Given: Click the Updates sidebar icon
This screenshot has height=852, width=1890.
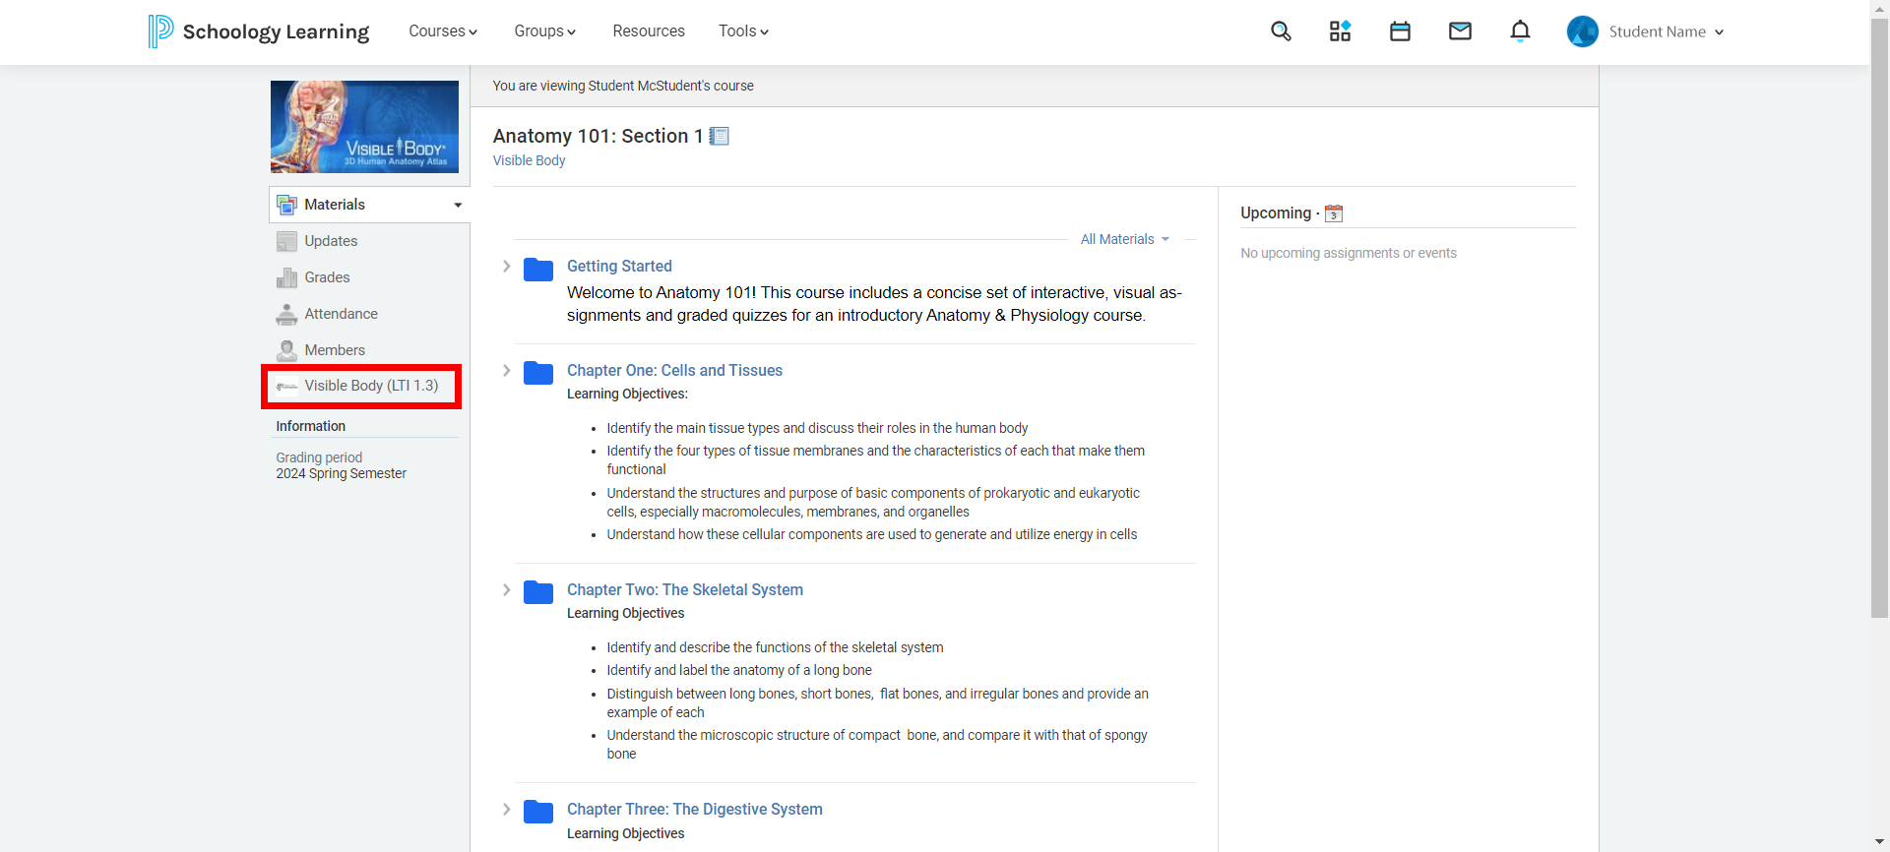Looking at the screenshot, I should [x=286, y=241].
